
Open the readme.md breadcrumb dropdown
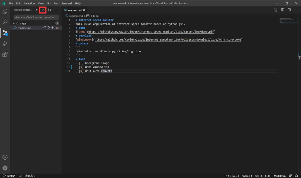pyautogui.click(x=76, y=16)
